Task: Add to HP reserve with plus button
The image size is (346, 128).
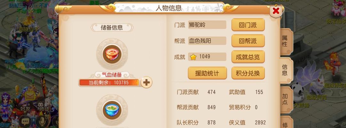Action: click(x=146, y=82)
